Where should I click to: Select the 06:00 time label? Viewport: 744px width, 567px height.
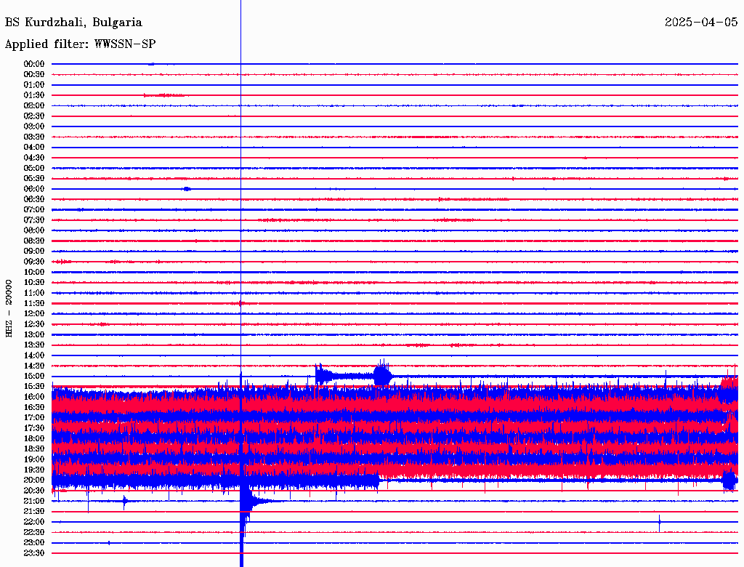[34, 189]
